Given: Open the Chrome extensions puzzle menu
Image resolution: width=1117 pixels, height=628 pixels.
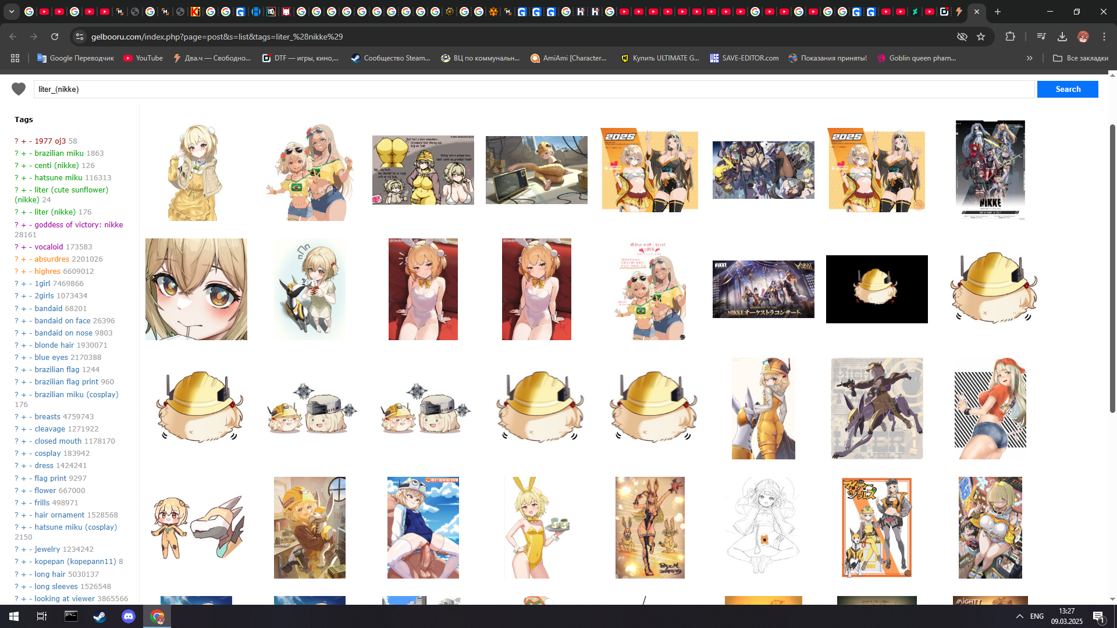Looking at the screenshot, I should point(1011,37).
